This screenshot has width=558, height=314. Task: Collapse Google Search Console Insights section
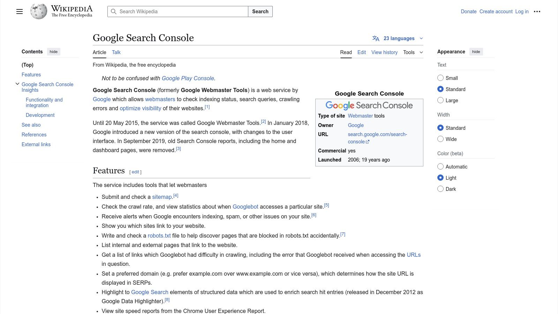tap(17, 84)
